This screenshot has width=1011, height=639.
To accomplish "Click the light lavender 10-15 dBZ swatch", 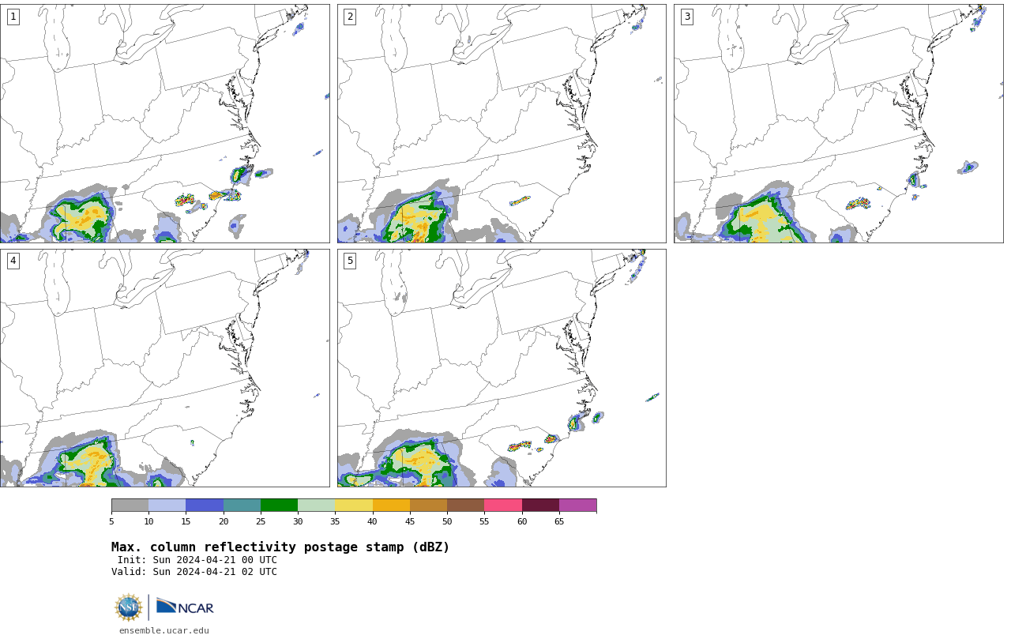I will [167, 506].
